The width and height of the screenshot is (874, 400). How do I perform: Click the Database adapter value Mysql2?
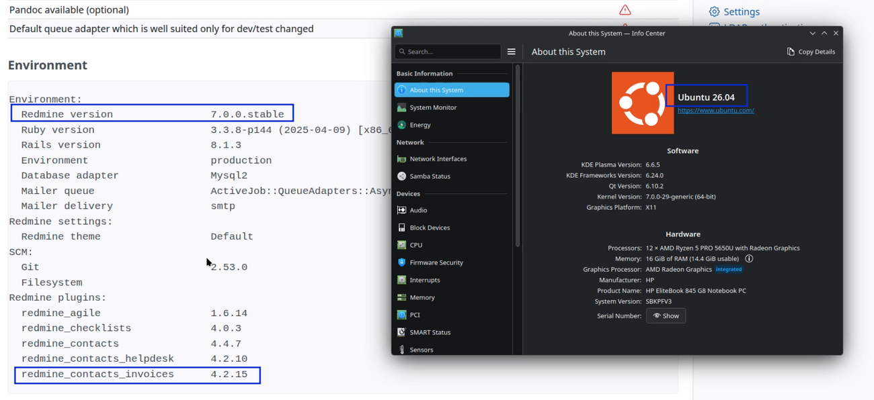pos(229,176)
